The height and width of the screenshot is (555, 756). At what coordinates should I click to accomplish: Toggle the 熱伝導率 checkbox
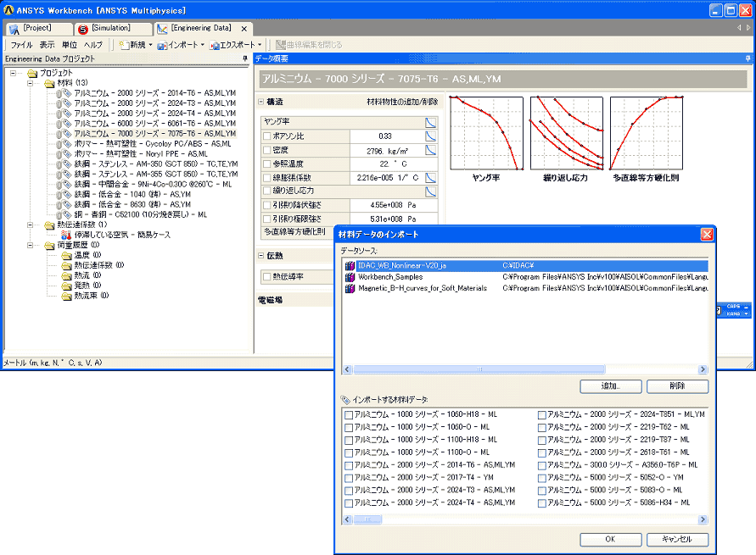click(x=266, y=277)
